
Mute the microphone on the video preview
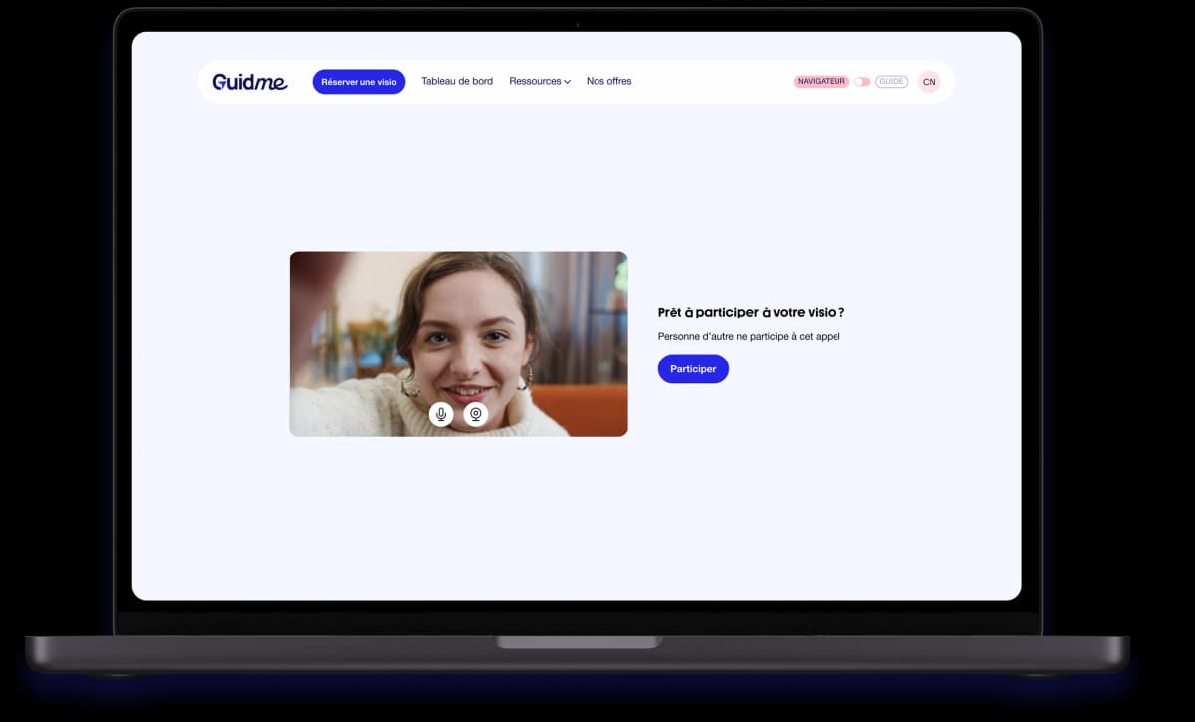[x=441, y=414]
